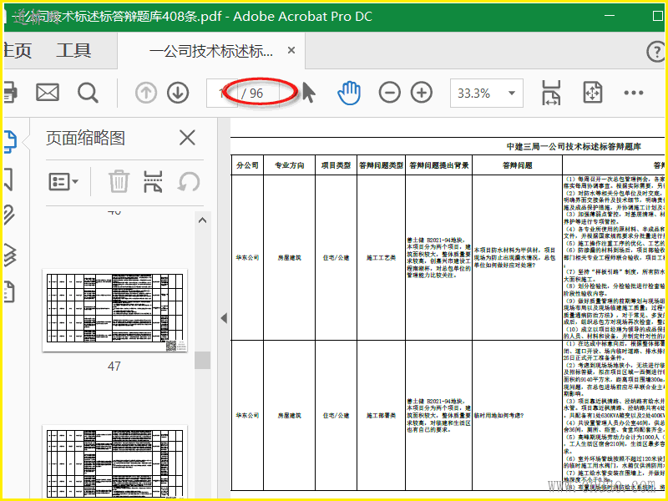Open the attachments paperclip sidebar icon
668x501 pixels.
(9, 215)
